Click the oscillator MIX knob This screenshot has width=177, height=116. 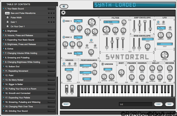click(92, 22)
